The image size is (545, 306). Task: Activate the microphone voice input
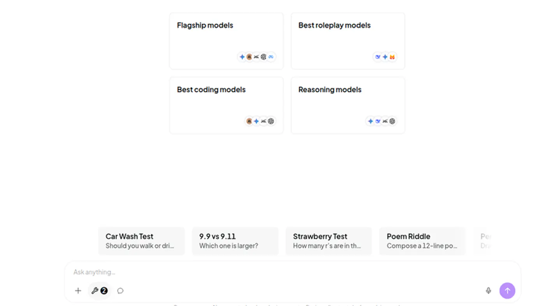(488, 291)
